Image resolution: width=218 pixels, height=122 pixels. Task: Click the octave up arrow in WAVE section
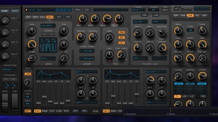click(51, 35)
